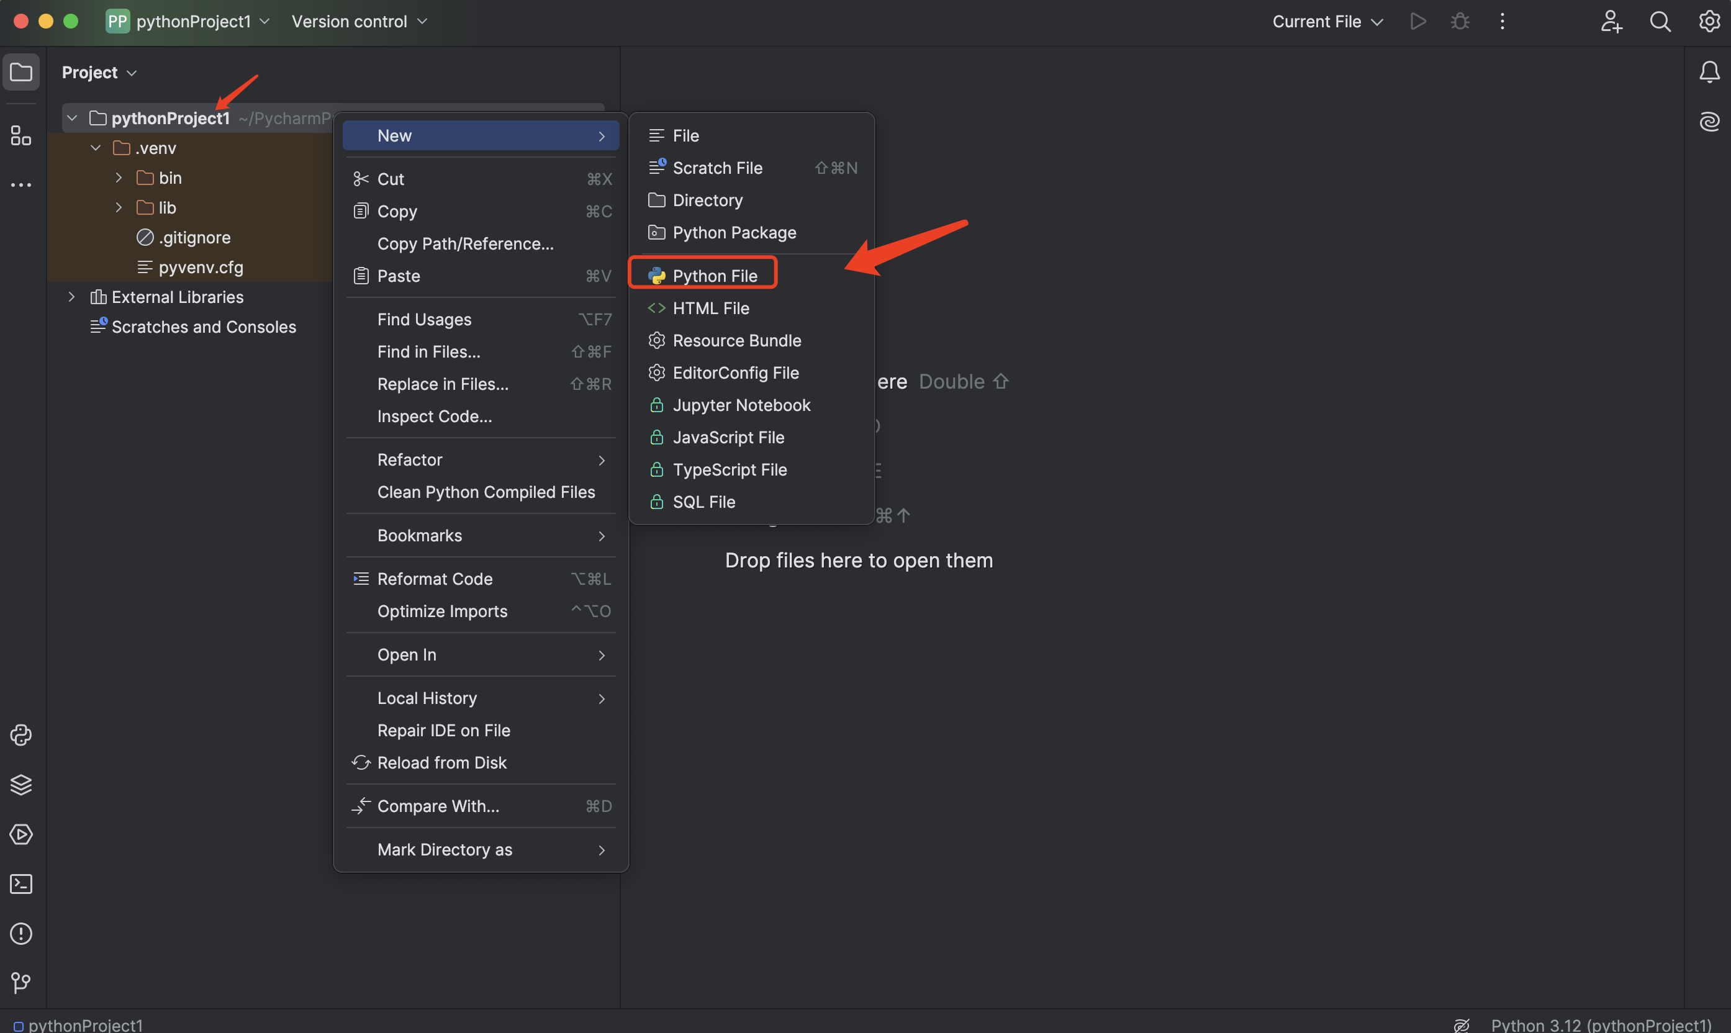The image size is (1731, 1033).
Task: Choose Compare With
Action: (x=481, y=806)
